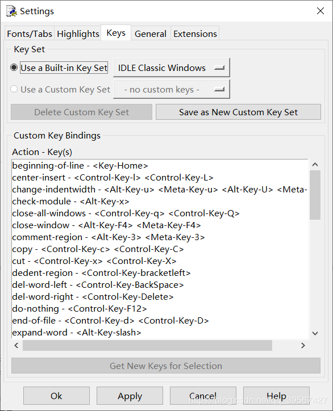Open the no custom keys dropdown
Viewport: 333px width, 411px height.
(172, 89)
